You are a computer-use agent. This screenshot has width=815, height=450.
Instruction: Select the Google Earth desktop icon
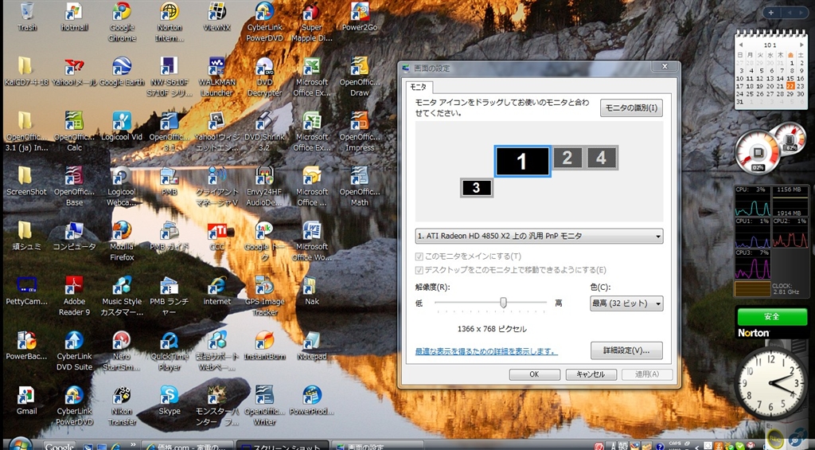pos(122,71)
